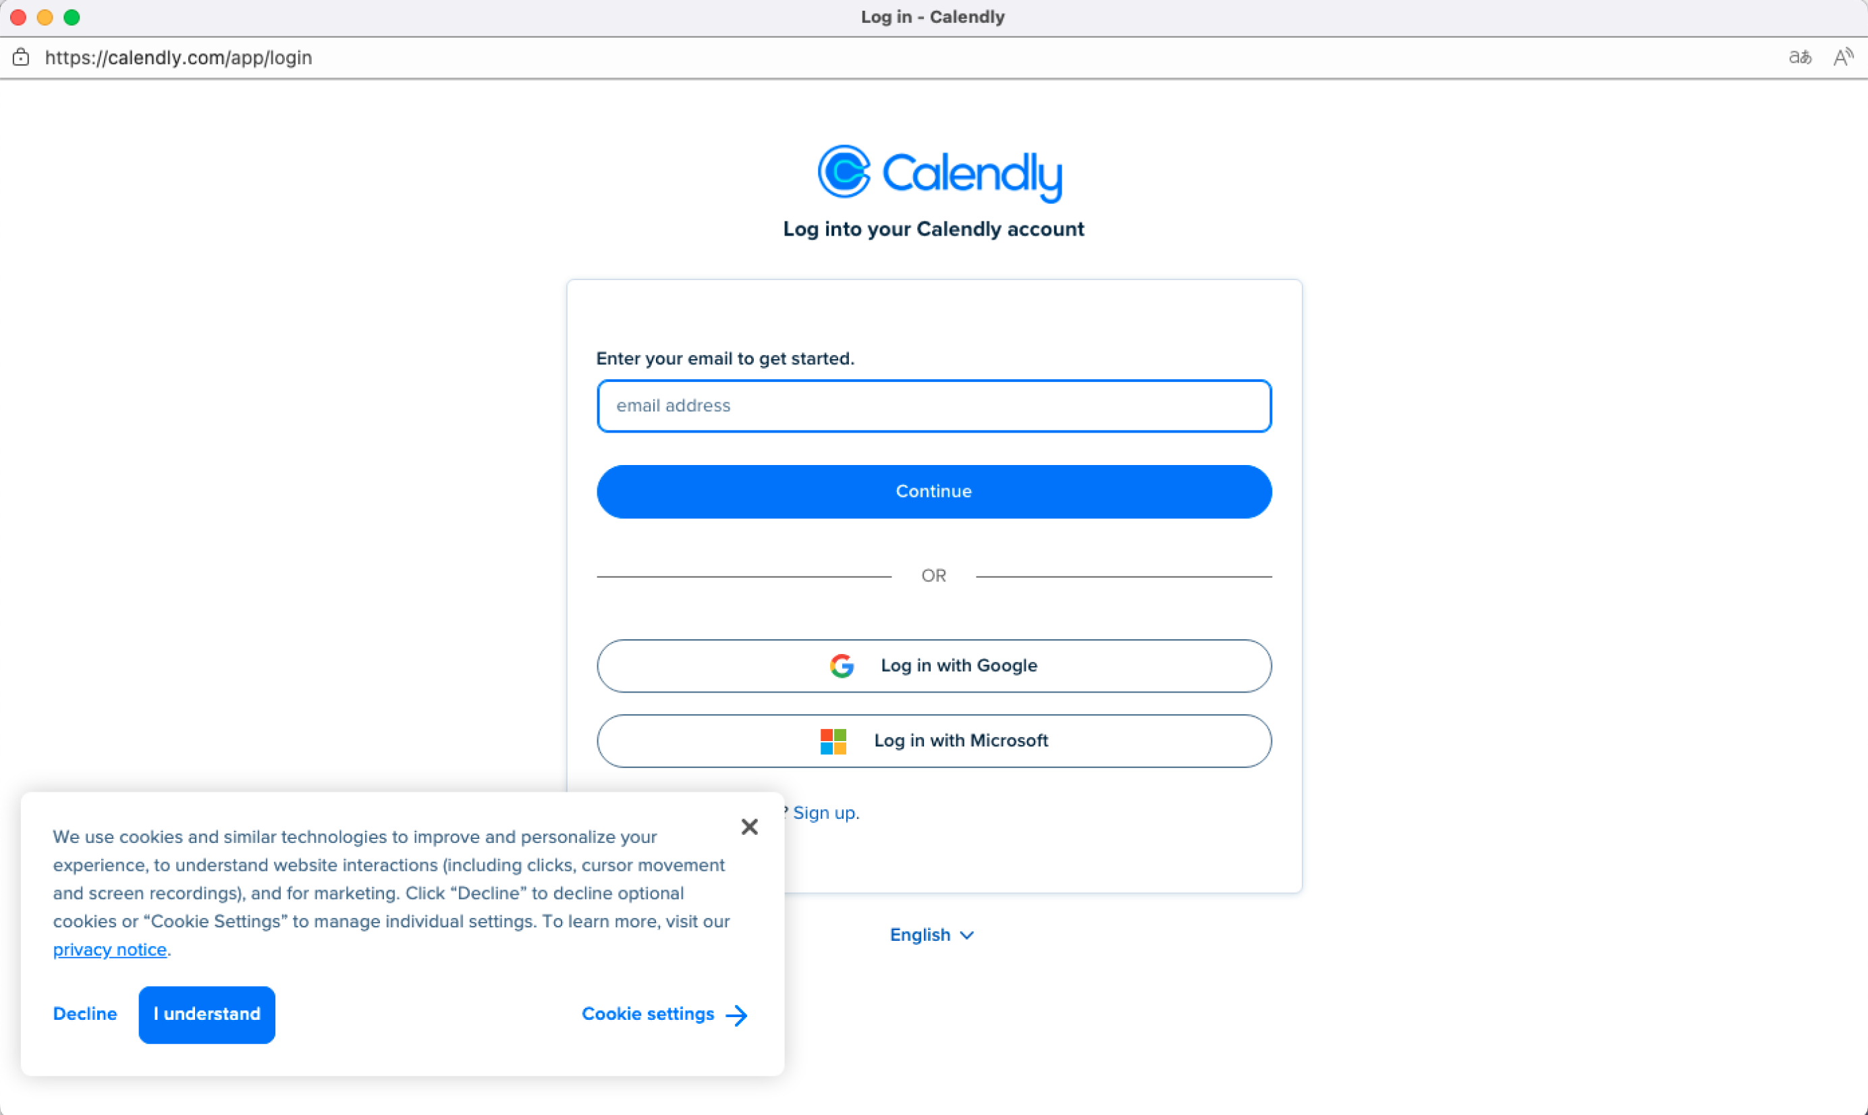
Task: Click the Google G icon
Action: coord(842,665)
